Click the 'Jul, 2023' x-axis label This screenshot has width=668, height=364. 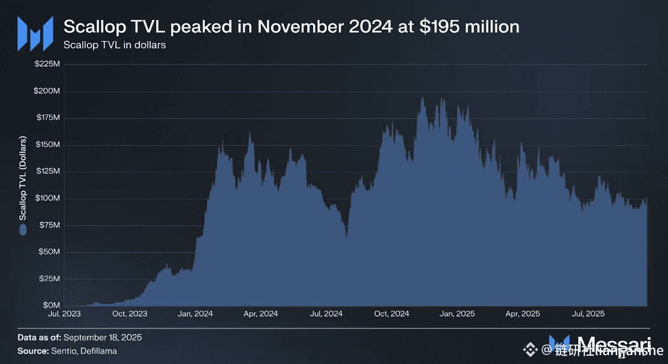click(x=64, y=314)
